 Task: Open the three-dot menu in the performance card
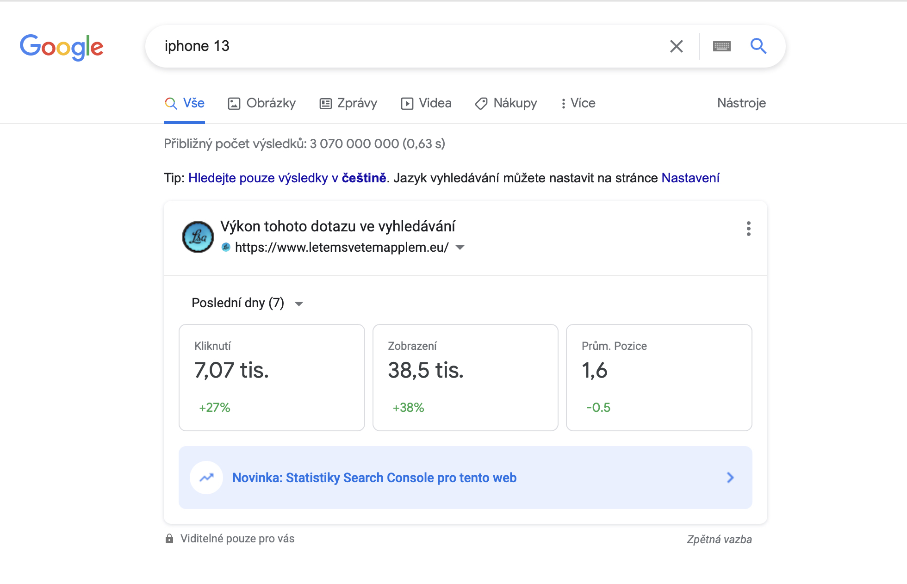pyautogui.click(x=748, y=229)
